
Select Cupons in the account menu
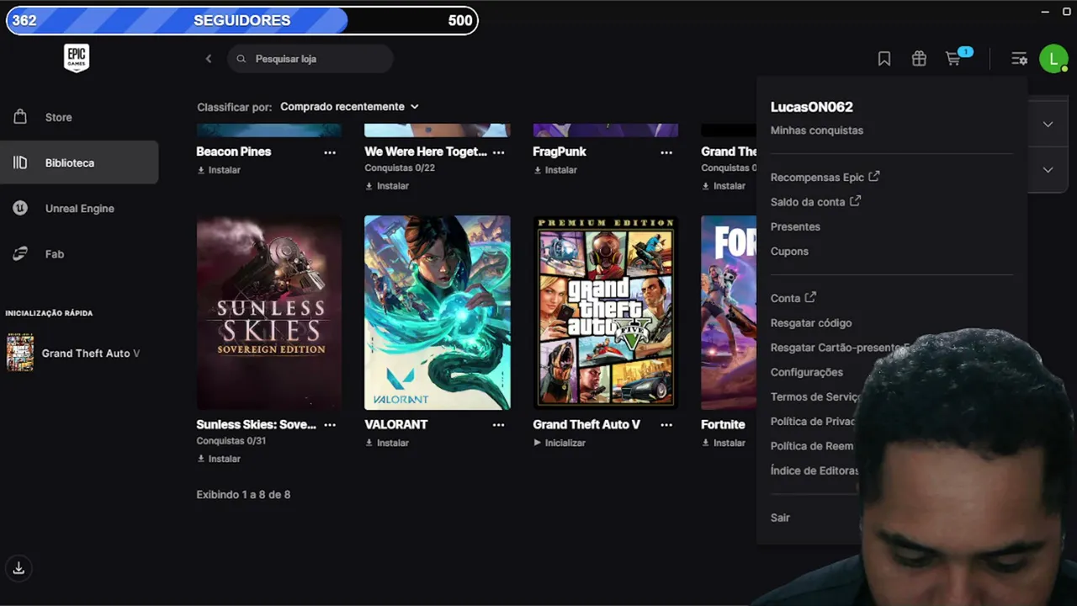pyautogui.click(x=789, y=252)
